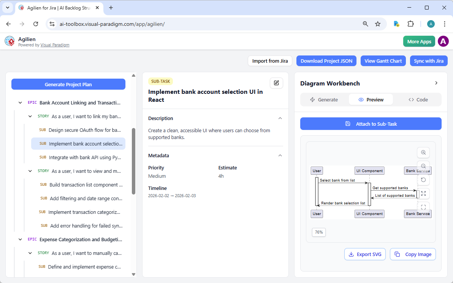
Task: Switch to Code view in Diagram Workbench
Action: [418, 100]
